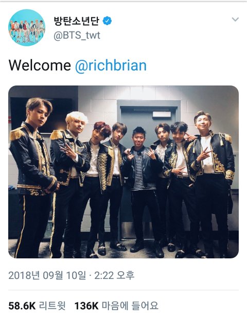247x316 pixels.
Task: Open the @richbrian mention link
Action: click(x=111, y=65)
